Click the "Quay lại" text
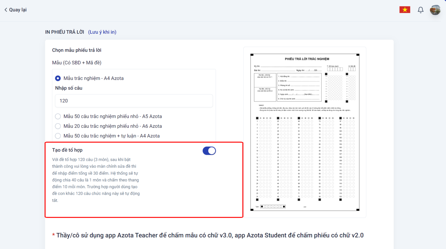Image resolution: width=446 pixels, height=249 pixels. point(18,10)
